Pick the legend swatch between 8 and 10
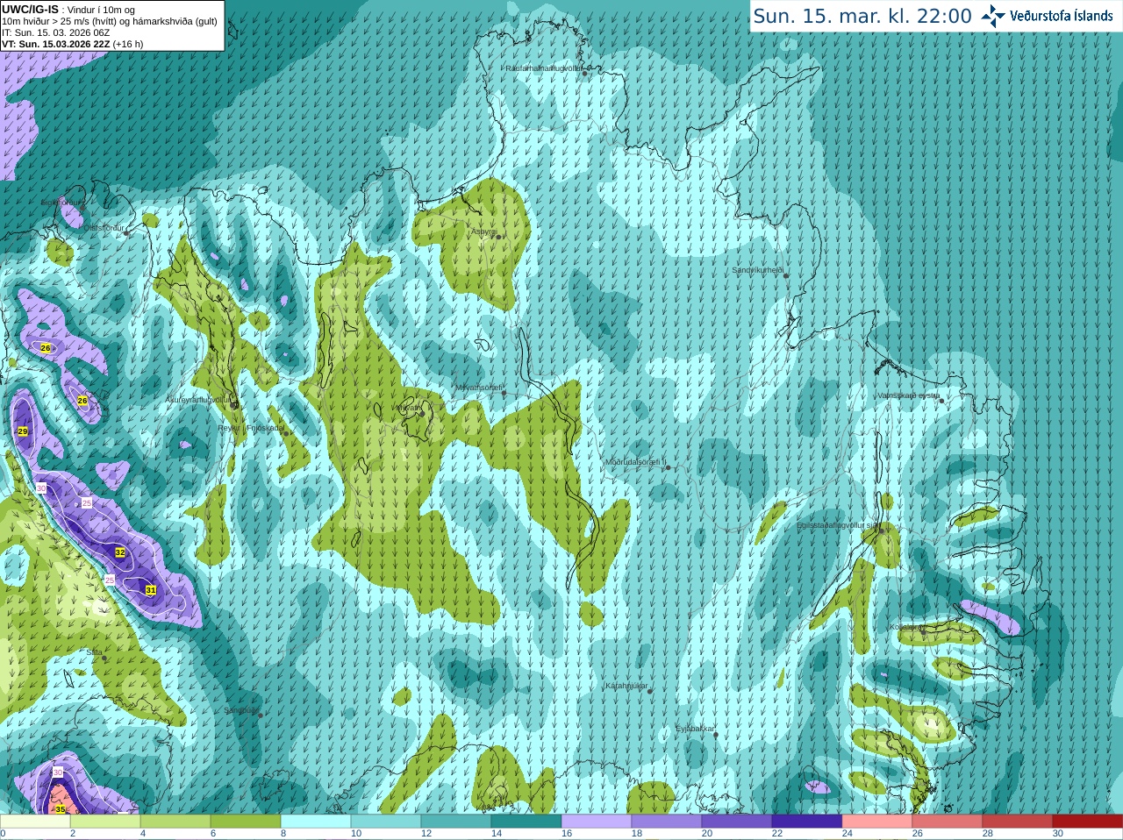The height and width of the screenshot is (840, 1123). pyautogui.click(x=316, y=822)
